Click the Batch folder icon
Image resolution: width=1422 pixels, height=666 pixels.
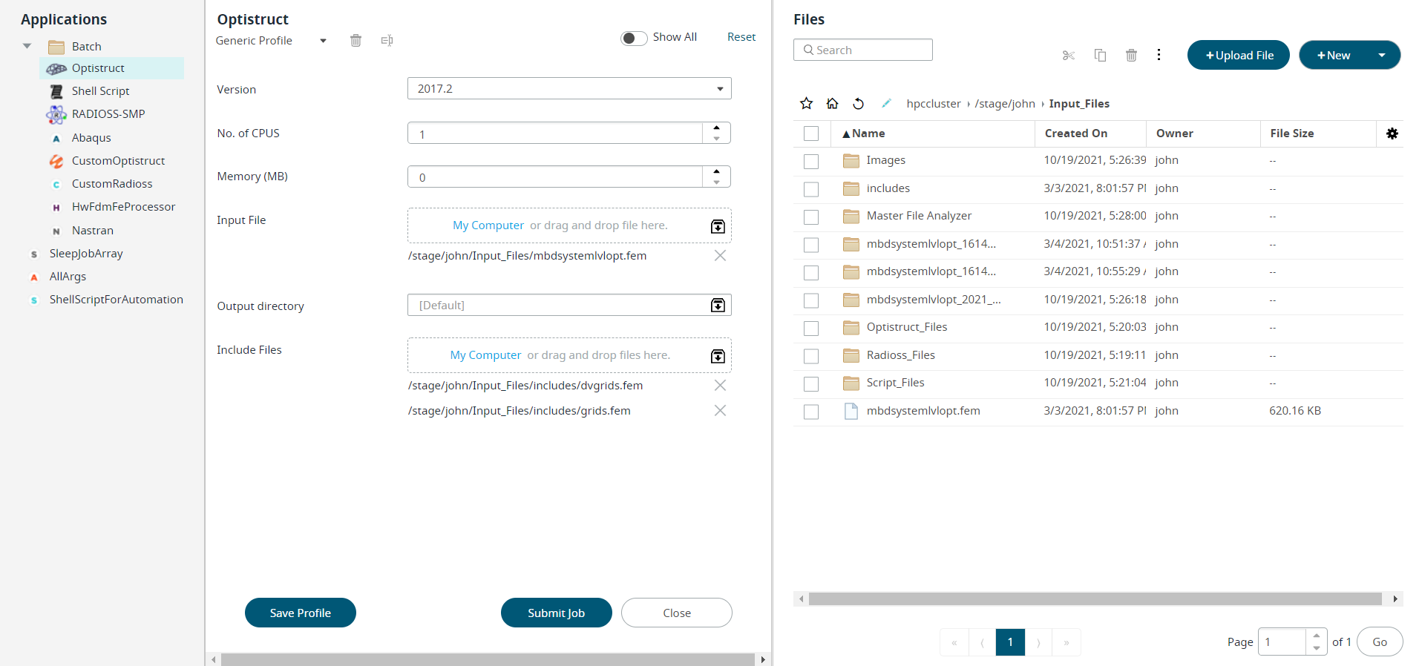click(56, 47)
